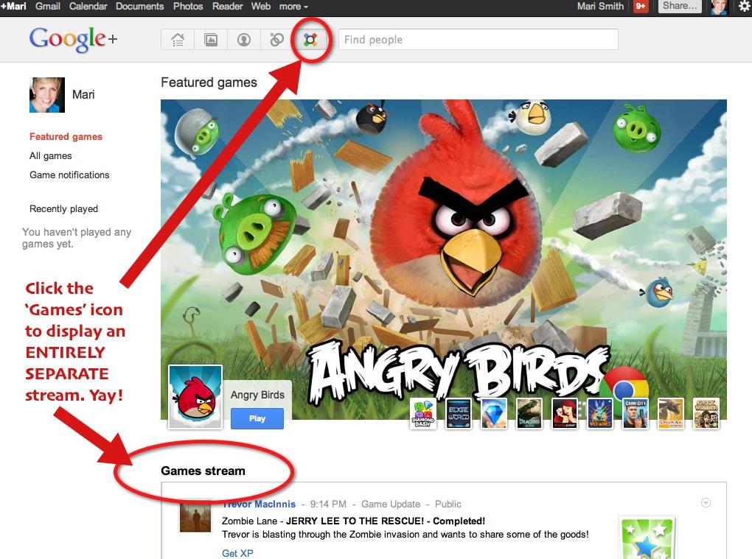Click the Share... box in top bar
The image size is (752, 559).
pyautogui.click(x=680, y=6)
